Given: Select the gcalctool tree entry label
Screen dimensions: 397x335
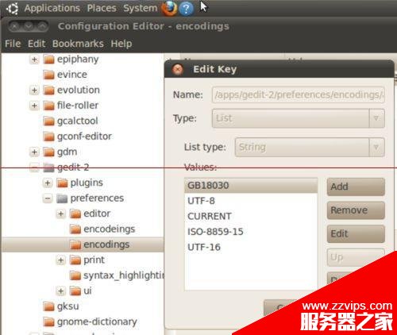Looking at the screenshot, I should (78, 121).
